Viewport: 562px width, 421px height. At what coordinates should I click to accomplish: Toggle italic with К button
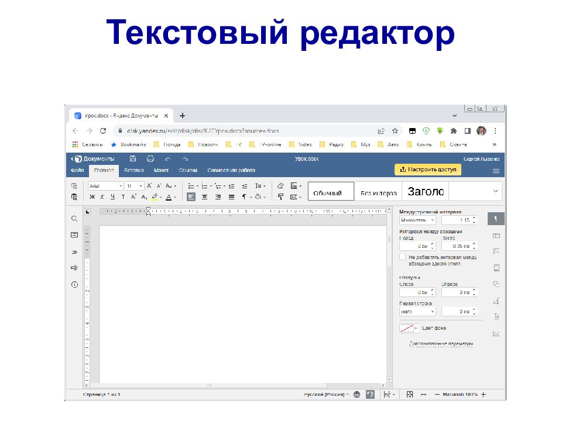point(102,197)
